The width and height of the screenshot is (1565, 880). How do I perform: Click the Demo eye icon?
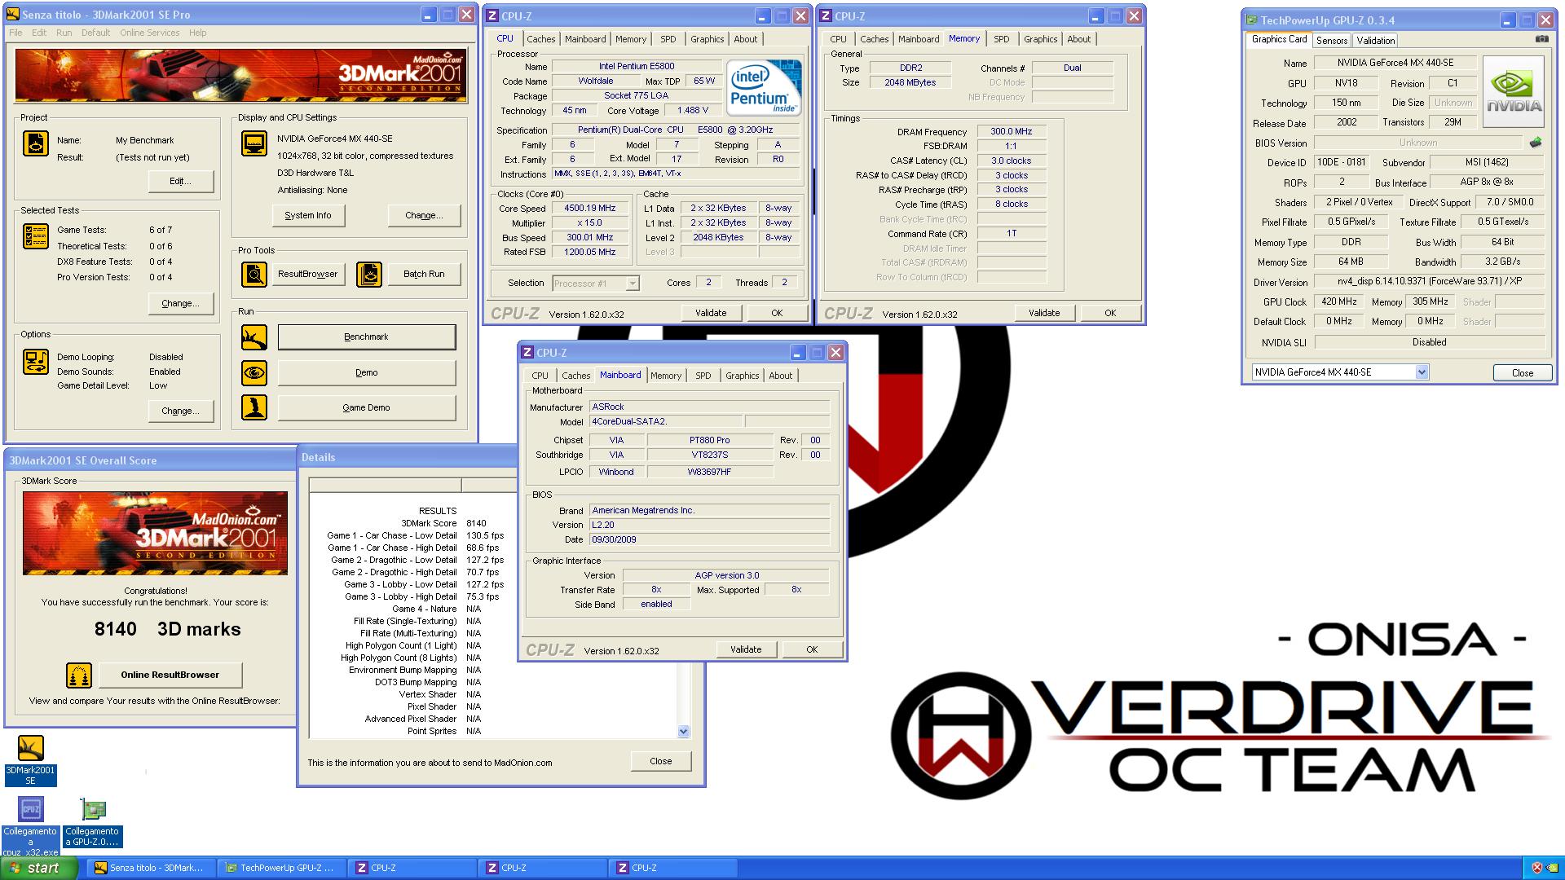click(x=254, y=373)
